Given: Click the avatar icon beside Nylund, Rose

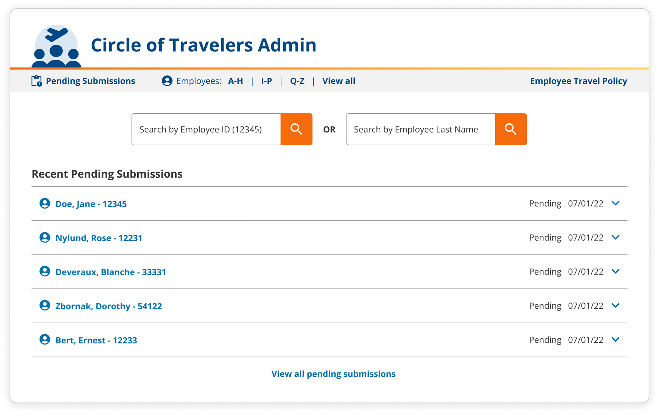Looking at the screenshot, I should (45, 238).
